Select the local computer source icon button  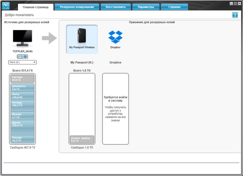20,57
